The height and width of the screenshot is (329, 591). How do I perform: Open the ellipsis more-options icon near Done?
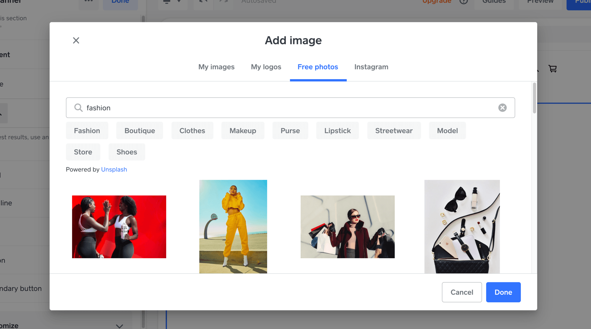pos(88,2)
